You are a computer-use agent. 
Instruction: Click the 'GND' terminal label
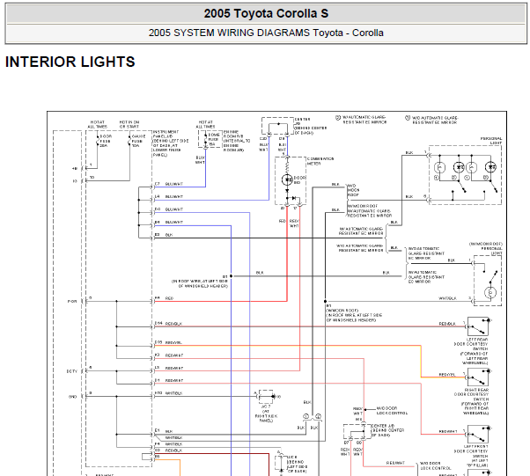(x=73, y=397)
